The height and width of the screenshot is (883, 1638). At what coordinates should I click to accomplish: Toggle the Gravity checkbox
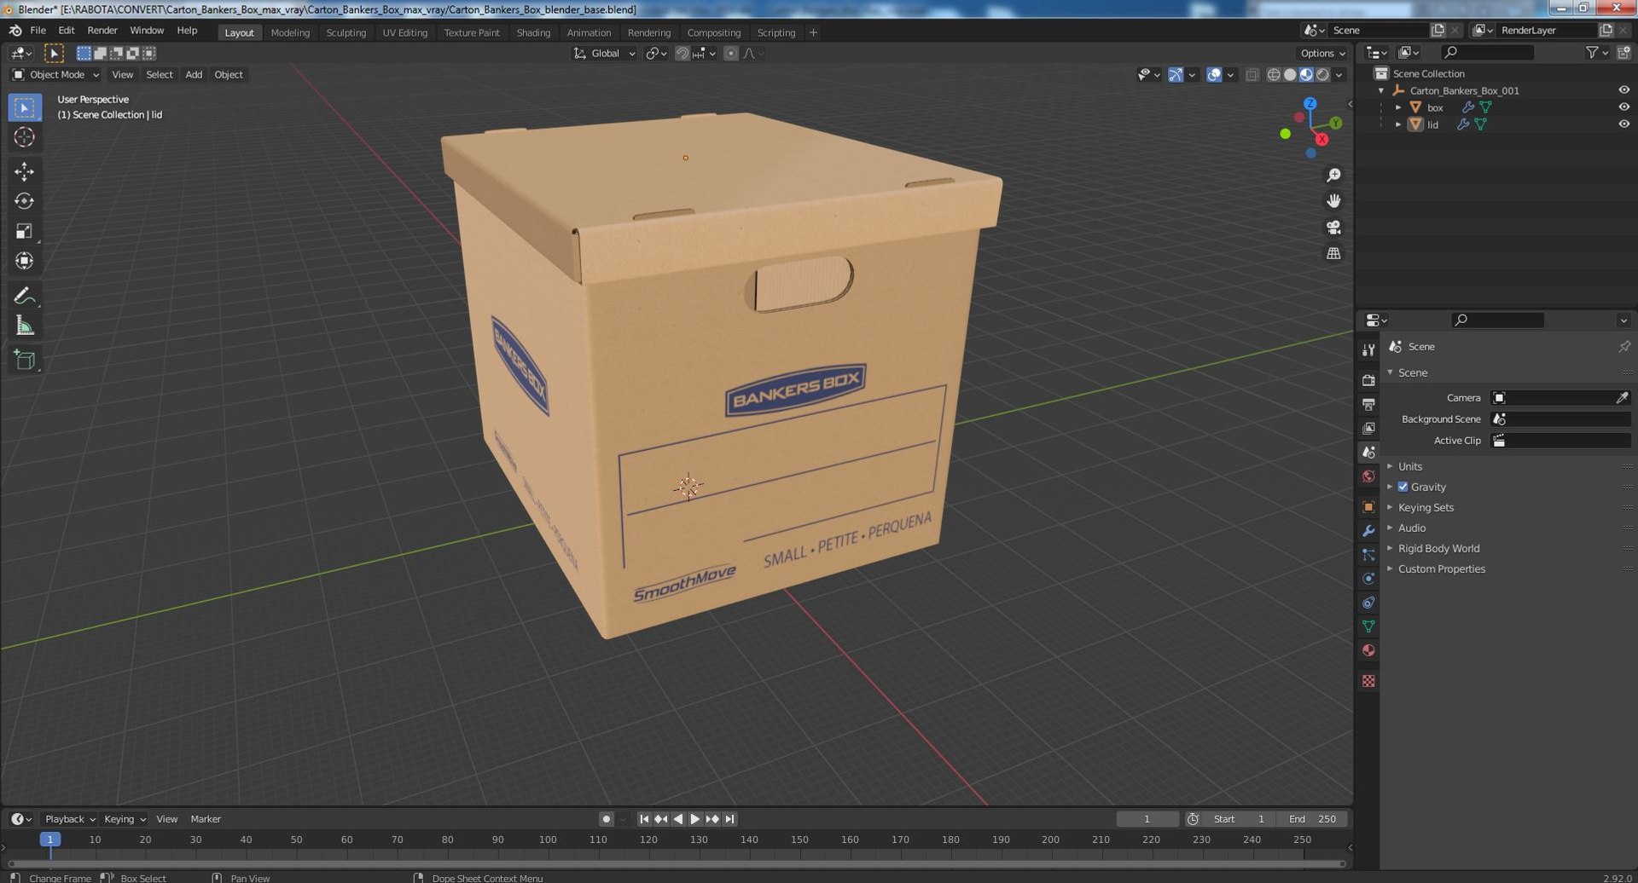click(1403, 487)
